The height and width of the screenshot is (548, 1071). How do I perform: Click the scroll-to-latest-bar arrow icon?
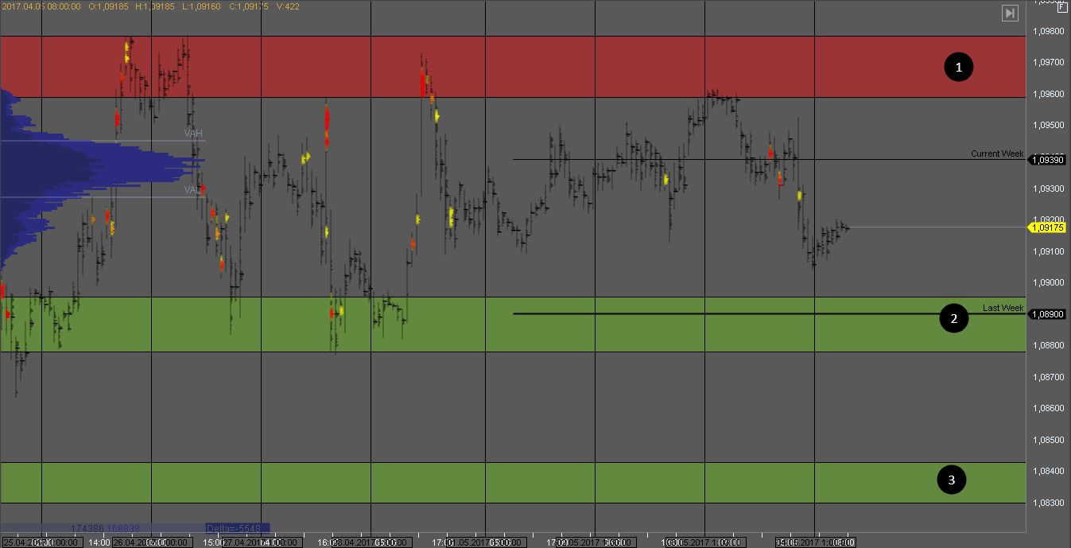coord(1010,13)
